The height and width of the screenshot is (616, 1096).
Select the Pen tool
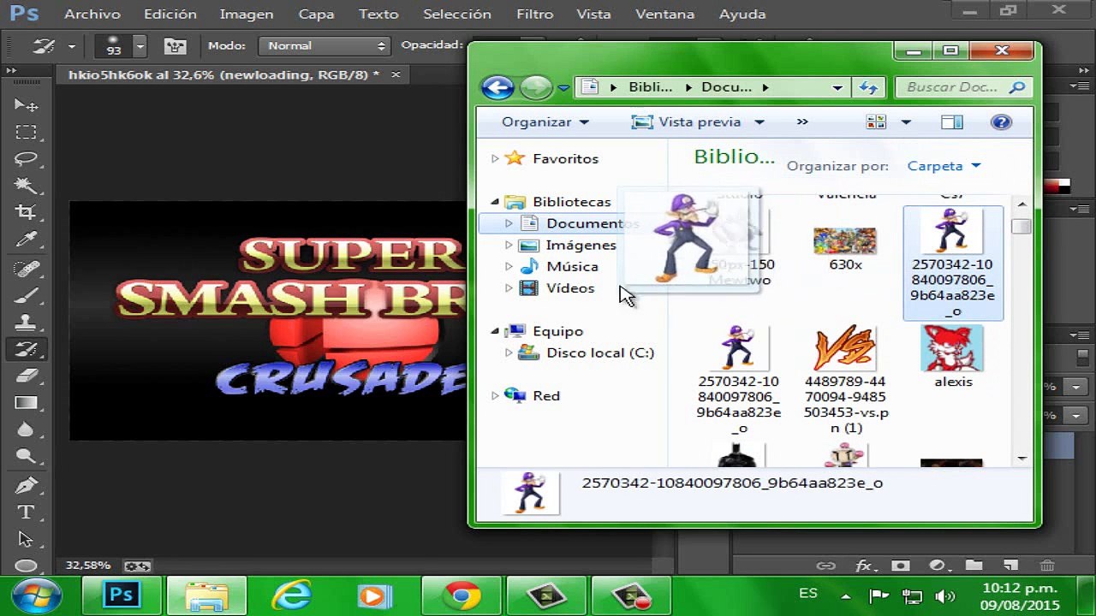point(26,486)
